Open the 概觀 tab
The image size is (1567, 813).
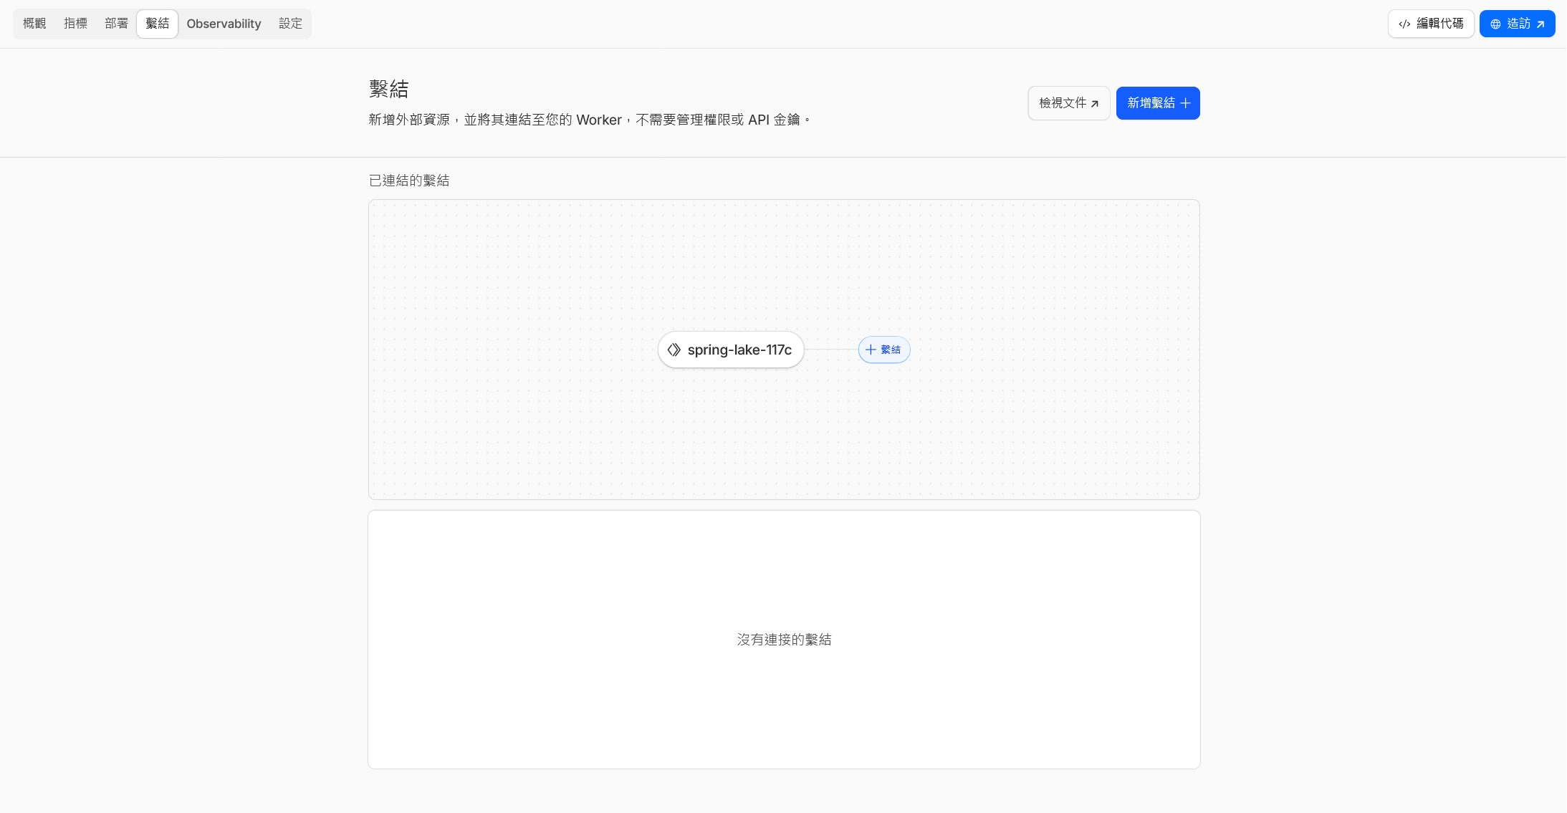click(34, 24)
